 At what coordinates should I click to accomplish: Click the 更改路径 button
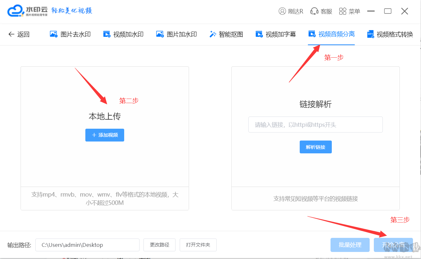[x=159, y=245]
